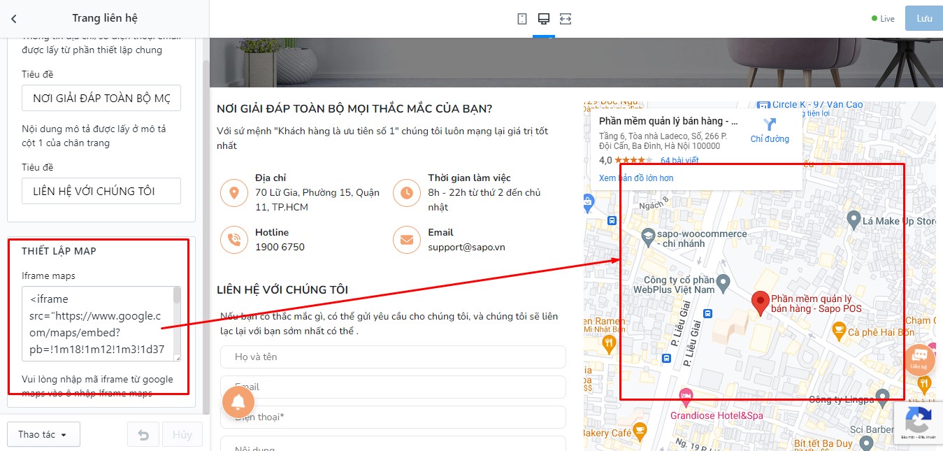Click the Thời gian làm việc heading
Viewport: 943px width, 451px height.
470,178
